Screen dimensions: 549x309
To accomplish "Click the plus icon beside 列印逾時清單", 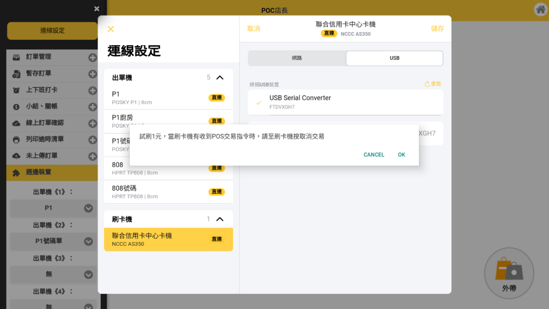I will (x=92, y=140).
